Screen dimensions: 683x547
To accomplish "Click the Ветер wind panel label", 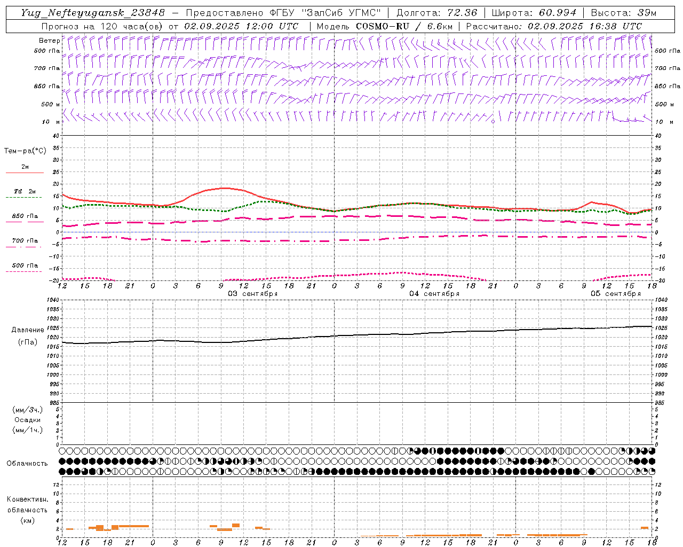I will (49, 41).
